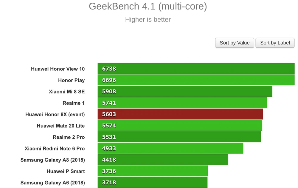Click the GeekBench 4.1 (multi-core) title
This screenshot has width=298, height=188.
point(148,7)
